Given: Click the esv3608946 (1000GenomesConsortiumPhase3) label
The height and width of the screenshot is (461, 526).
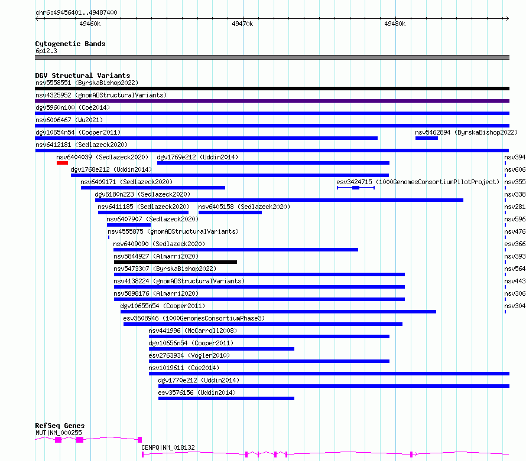Looking at the screenshot, I should pos(194,318).
